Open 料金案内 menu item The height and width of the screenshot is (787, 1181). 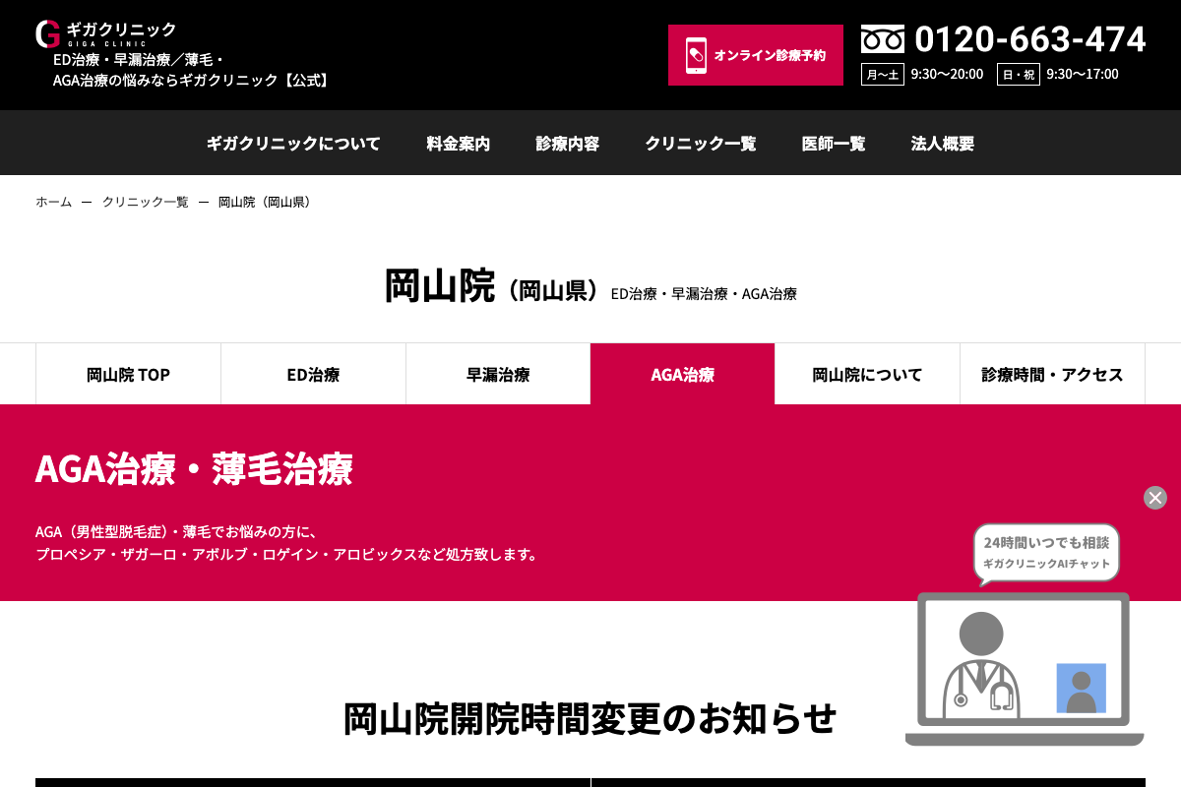[x=459, y=144]
